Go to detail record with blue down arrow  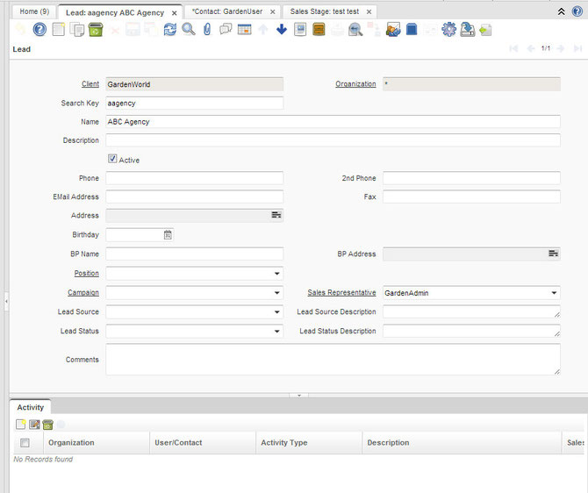click(x=282, y=29)
